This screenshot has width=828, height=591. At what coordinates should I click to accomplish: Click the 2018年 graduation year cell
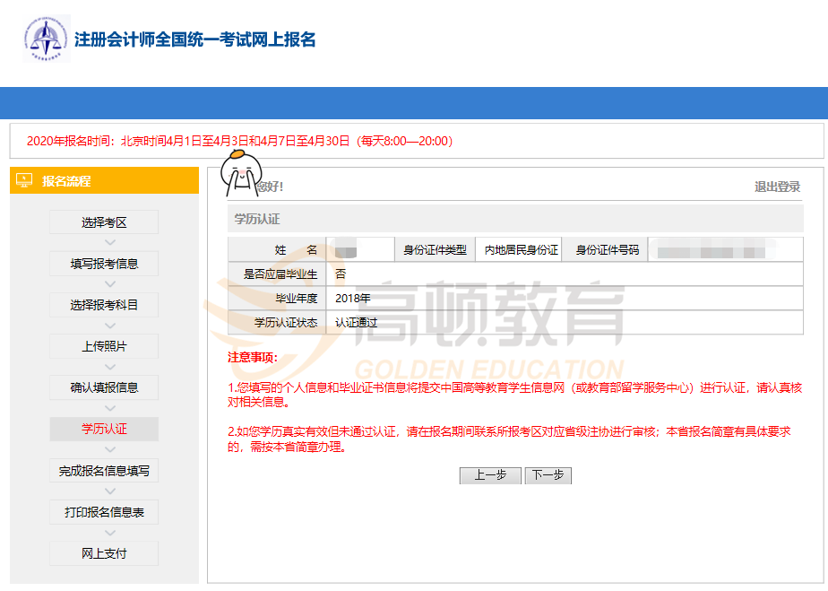click(x=352, y=298)
